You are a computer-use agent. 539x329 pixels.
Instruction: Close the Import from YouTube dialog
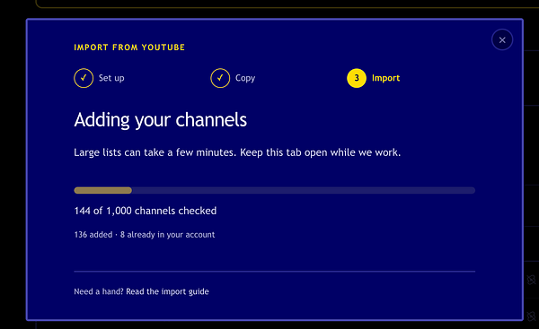point(502,39)
